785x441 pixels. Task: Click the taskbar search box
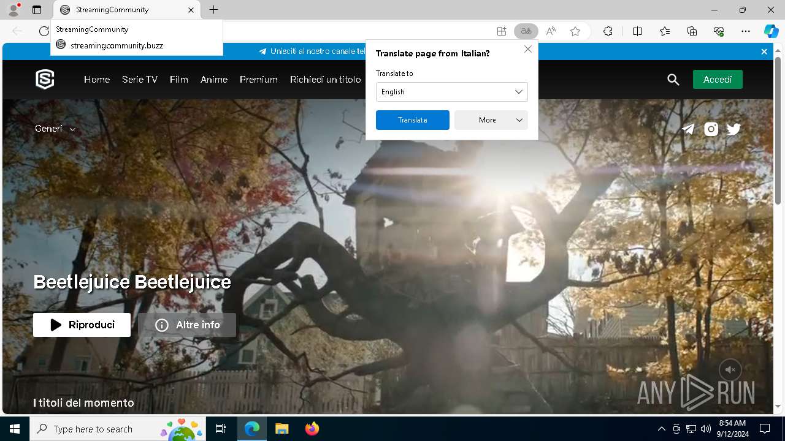pos(118,429)
